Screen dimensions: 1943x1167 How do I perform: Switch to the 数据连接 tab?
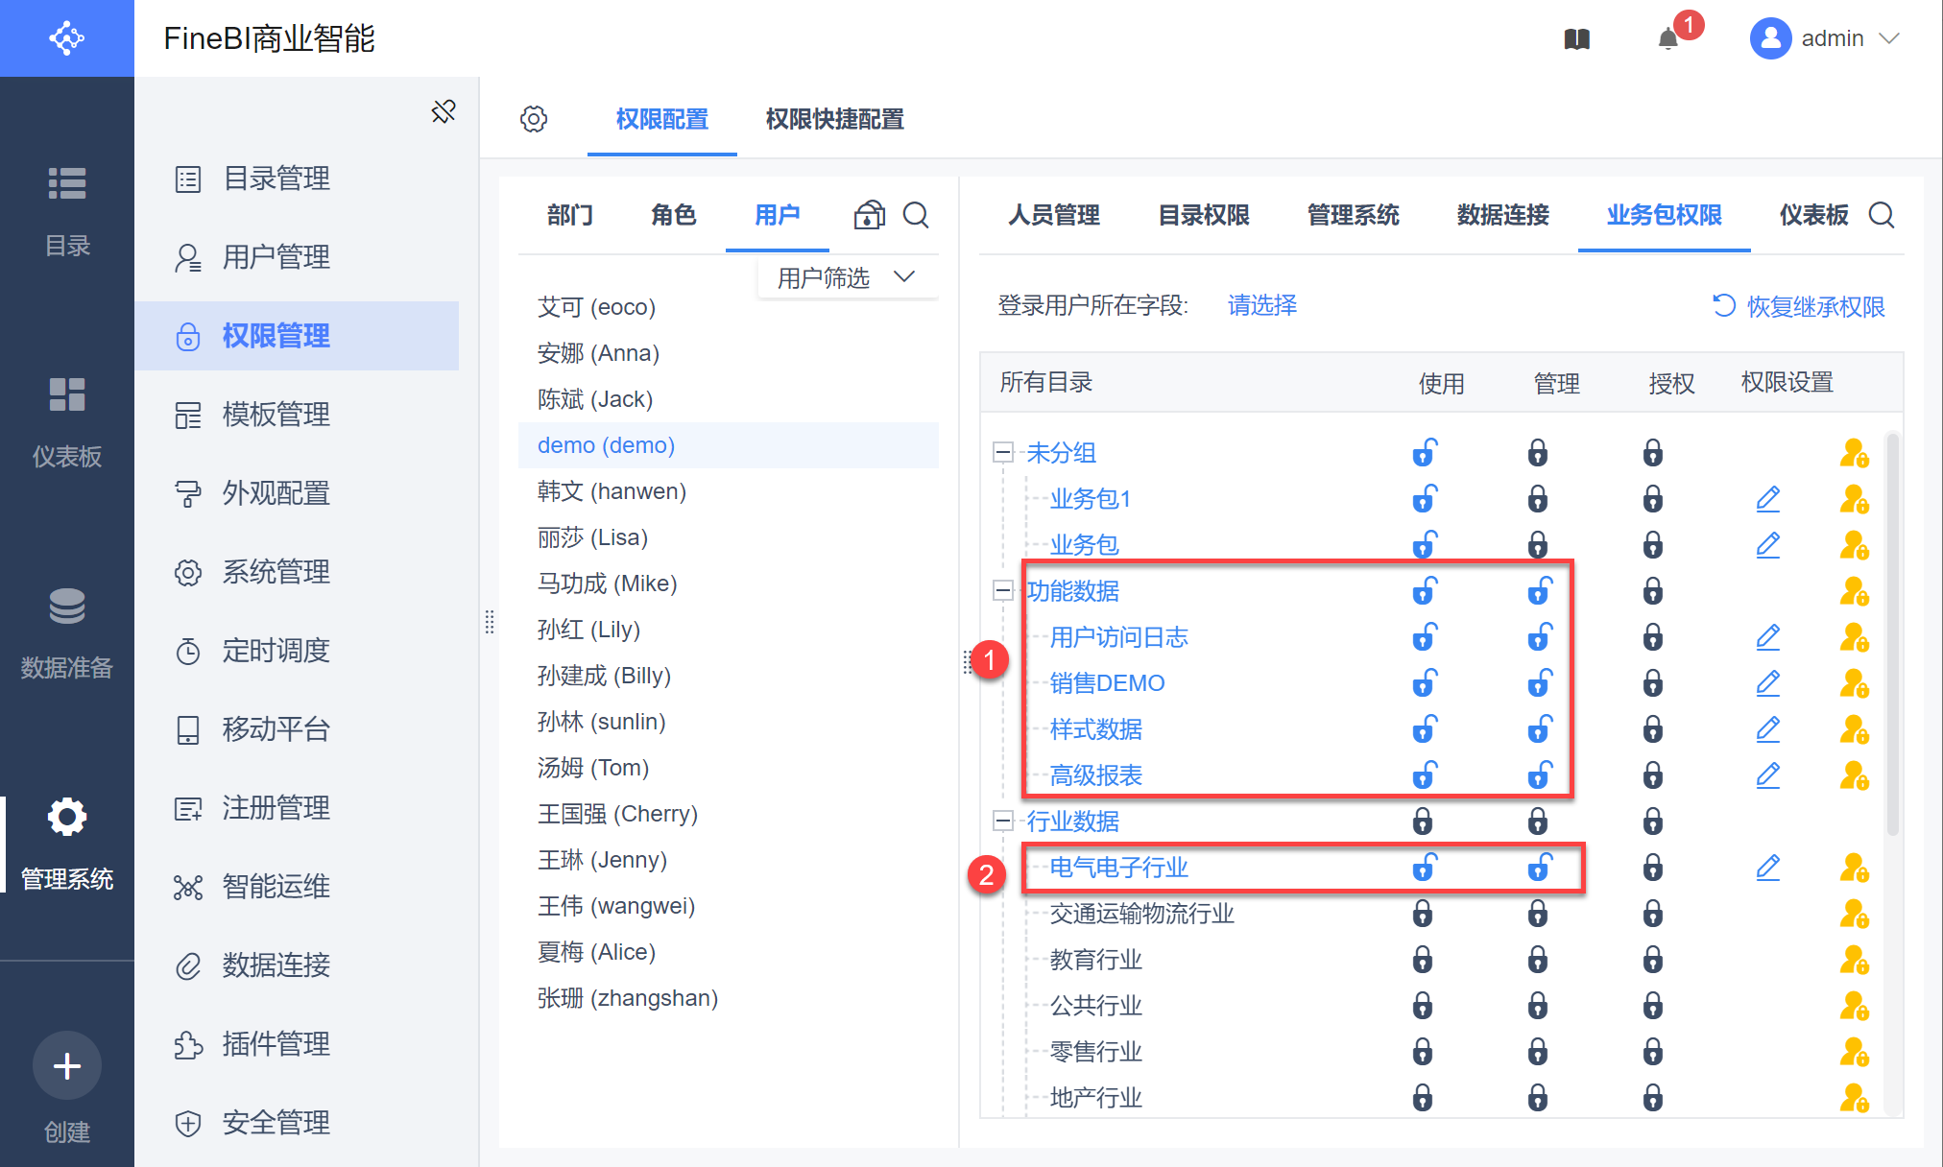coord(1502,215)
